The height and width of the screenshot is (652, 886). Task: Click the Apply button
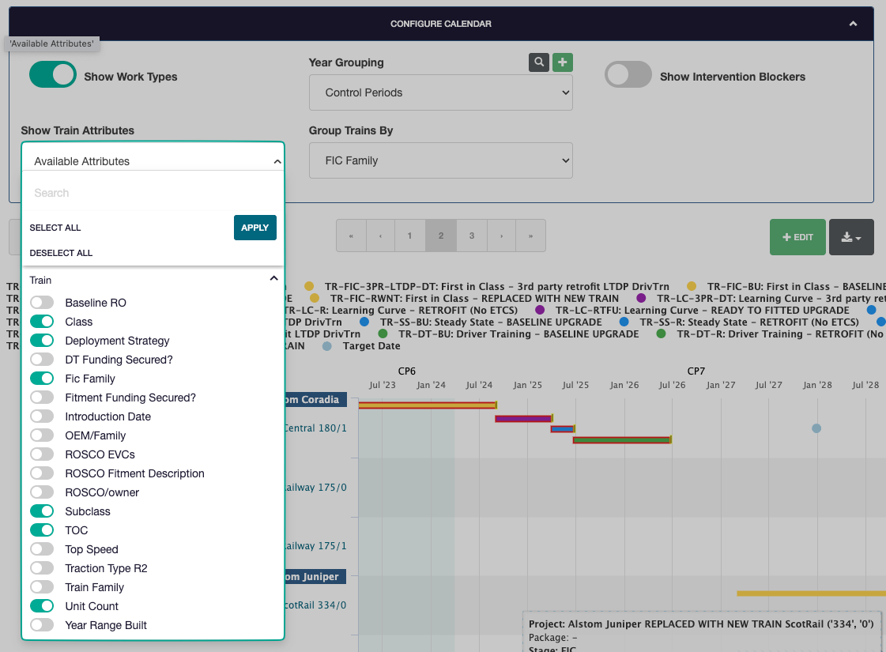(254, 228)
